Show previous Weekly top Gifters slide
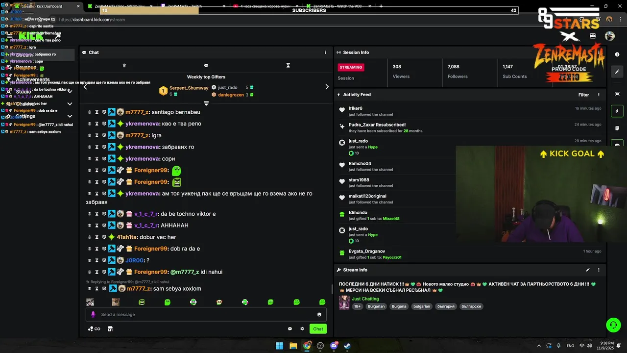The image size is (627, 353). tap(85, 87)
